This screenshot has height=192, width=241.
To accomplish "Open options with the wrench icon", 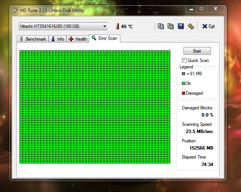I will pos(191,26).
